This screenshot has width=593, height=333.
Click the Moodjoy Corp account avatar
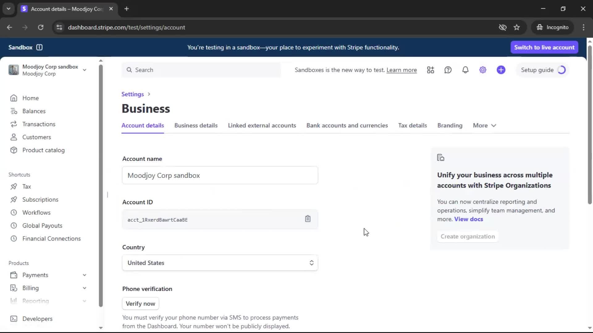point(14,70)
